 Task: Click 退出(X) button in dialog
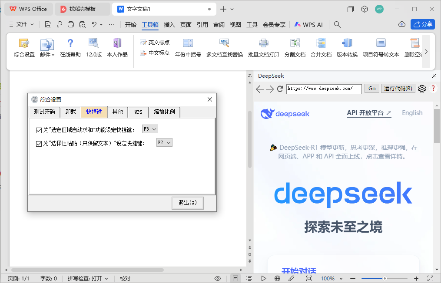[x=188, y=203]
